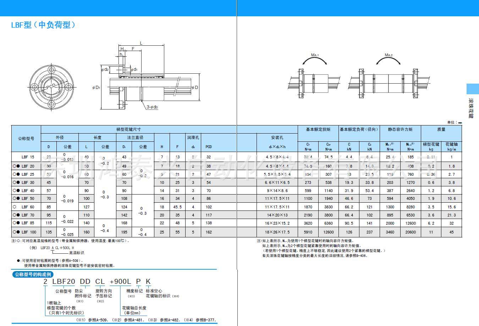Select the "LBF 20" row label
Screen dimensions: 479x326
tap(28, 166)
